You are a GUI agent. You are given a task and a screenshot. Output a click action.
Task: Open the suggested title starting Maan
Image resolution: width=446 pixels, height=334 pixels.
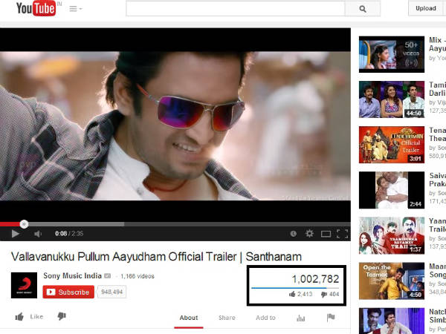tap(438, 270)
